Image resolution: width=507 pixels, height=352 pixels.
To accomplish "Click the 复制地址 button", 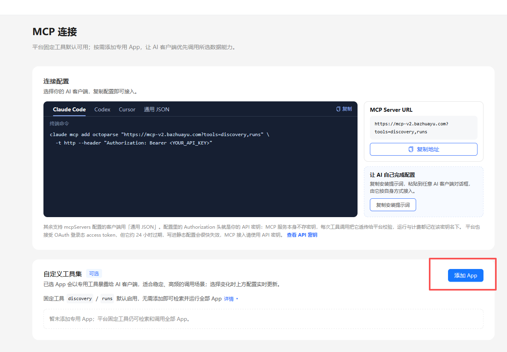I will point(424,149).
